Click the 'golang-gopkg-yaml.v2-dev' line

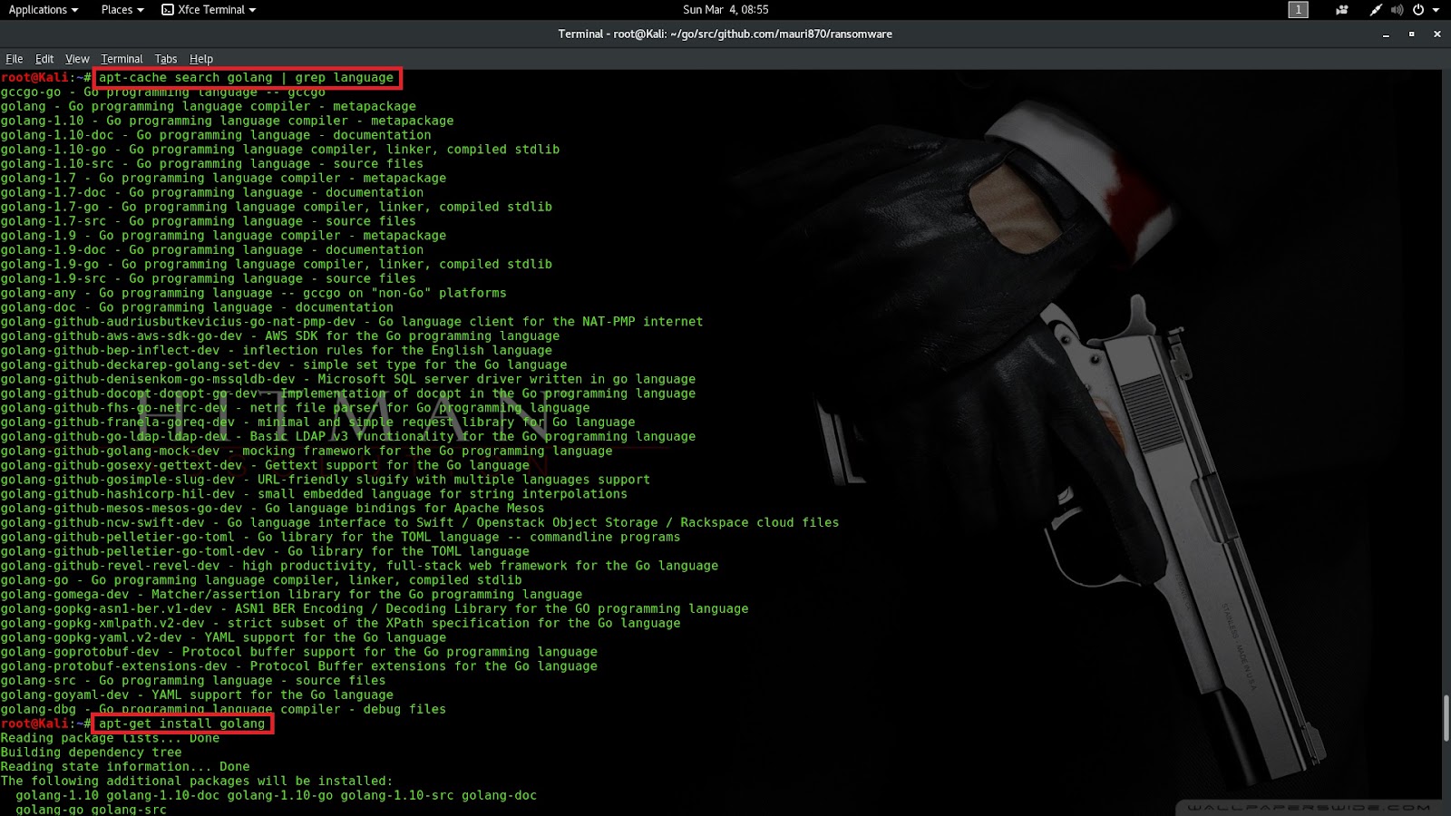point(223,637)
